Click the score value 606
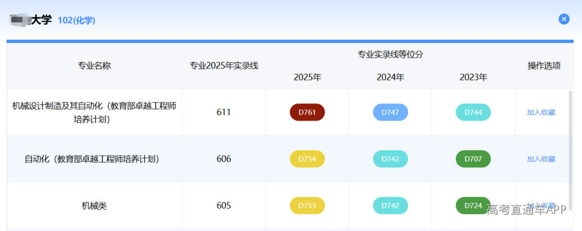Image resolution: width=582 pixels, height=231 pixels. (224, 159)
